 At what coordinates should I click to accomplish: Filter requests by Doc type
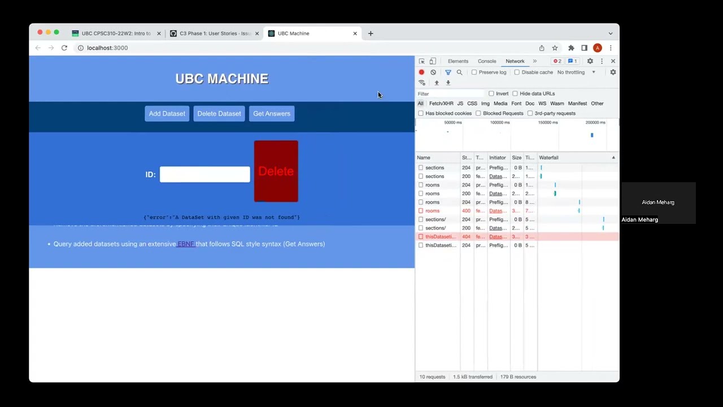pyautogui.click(x=530, y=103)
